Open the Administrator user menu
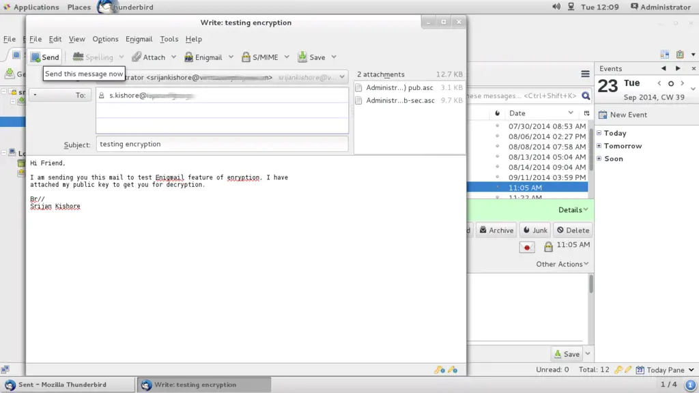The image size is (699, 393). coord(661,7)
